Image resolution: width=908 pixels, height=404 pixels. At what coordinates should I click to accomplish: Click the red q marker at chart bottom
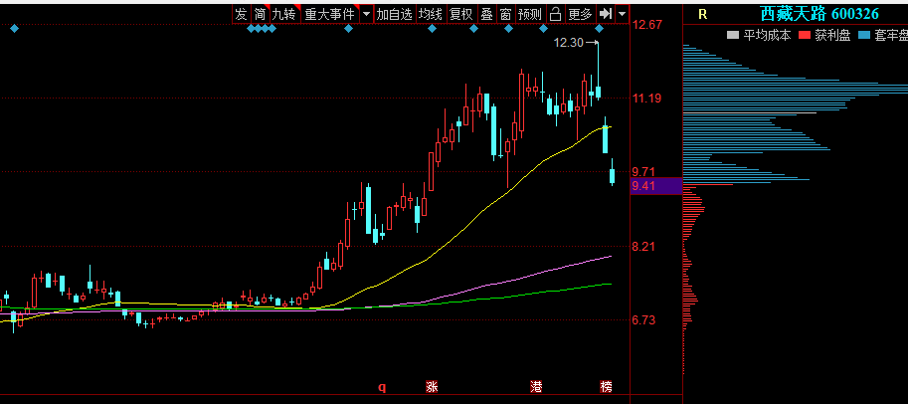381,387
